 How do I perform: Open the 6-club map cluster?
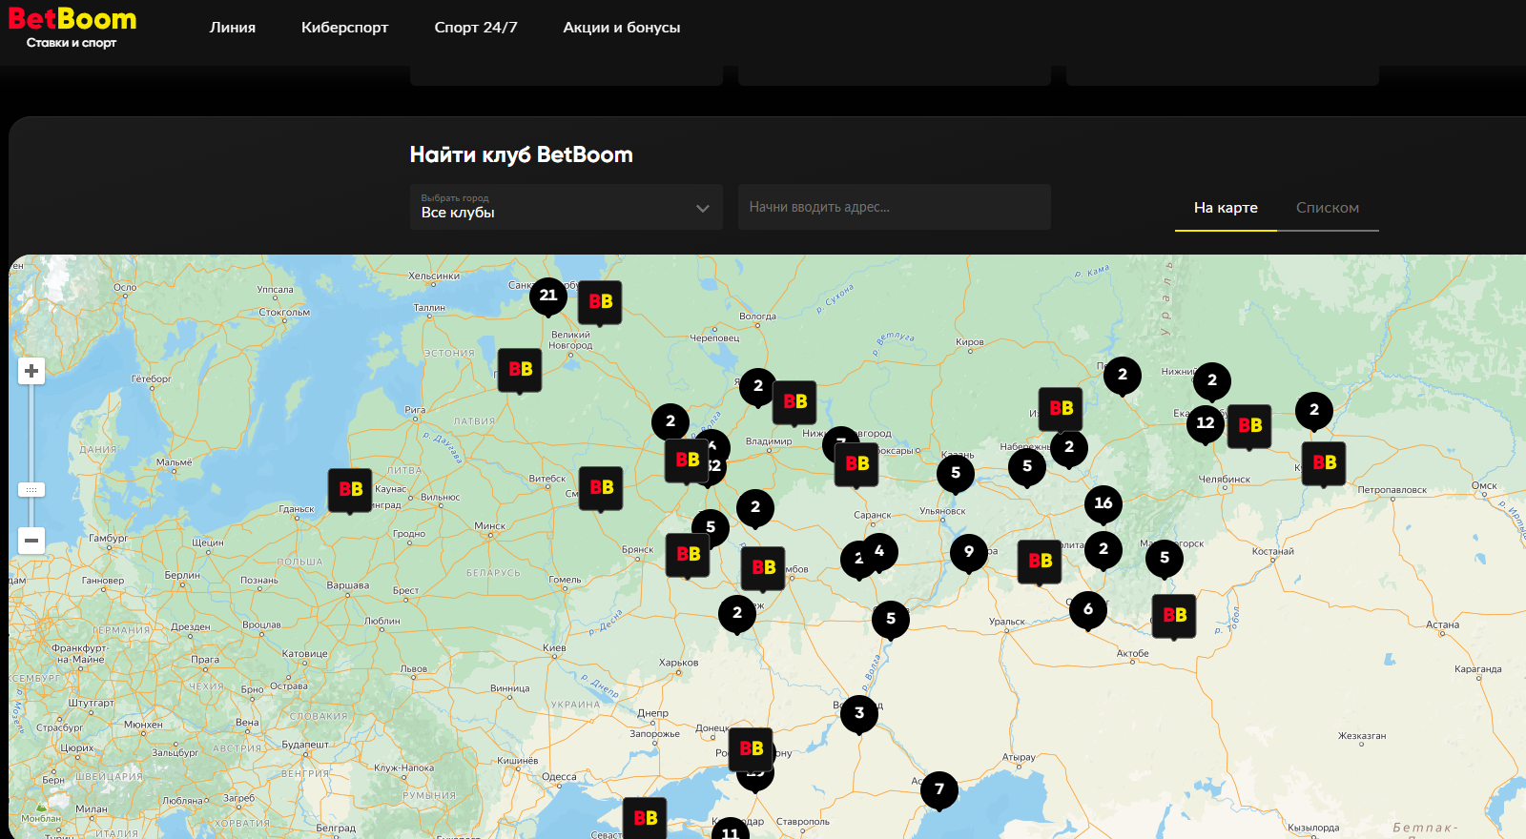pos(1088,610)
